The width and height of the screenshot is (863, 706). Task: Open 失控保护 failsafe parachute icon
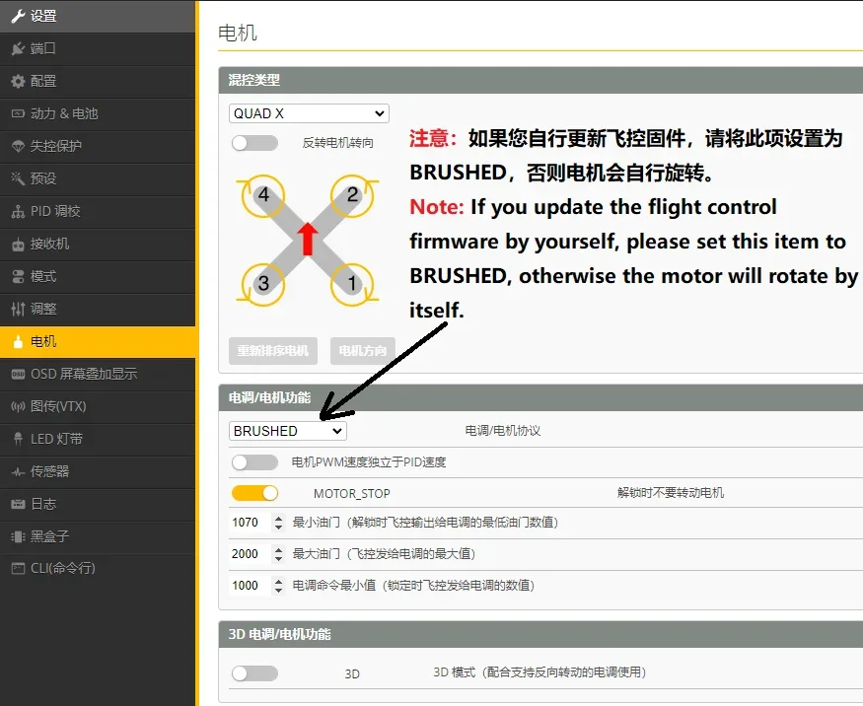point(18,146)
